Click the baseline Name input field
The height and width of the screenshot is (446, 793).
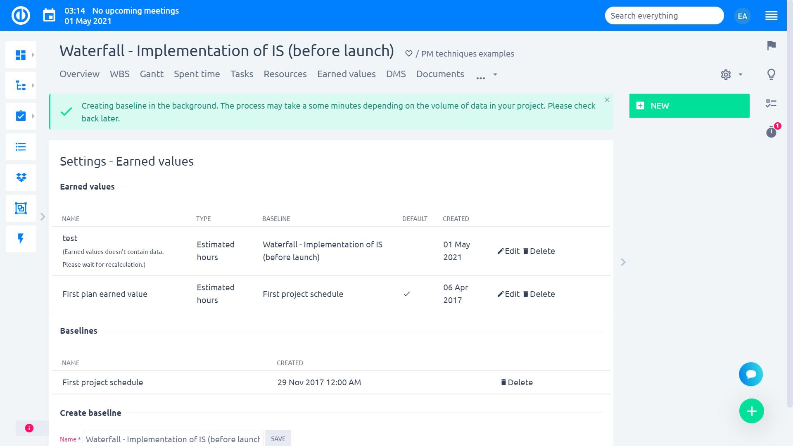[173, 439]
